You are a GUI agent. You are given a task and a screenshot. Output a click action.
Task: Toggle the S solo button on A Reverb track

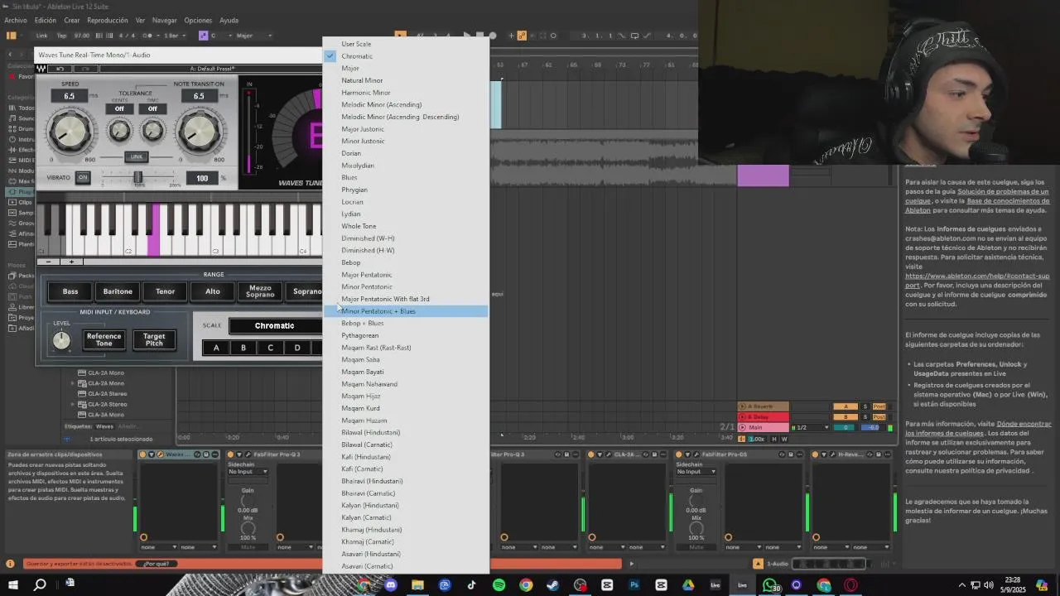click(865, 406)
